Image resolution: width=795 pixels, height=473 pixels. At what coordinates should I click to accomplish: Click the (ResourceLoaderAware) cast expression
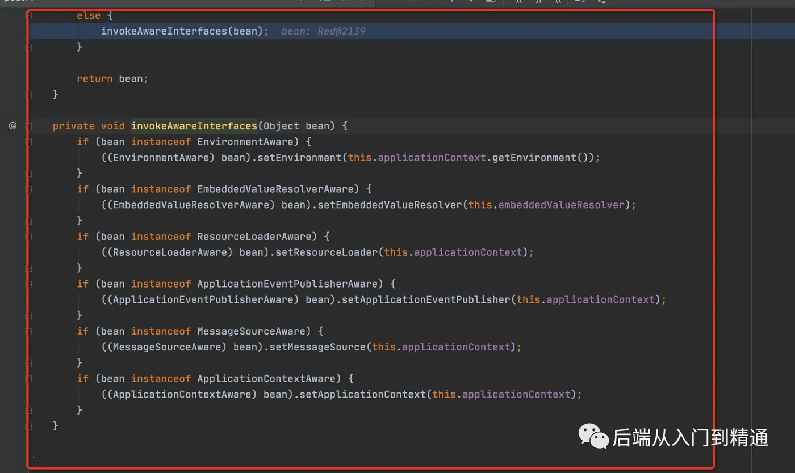170,252
